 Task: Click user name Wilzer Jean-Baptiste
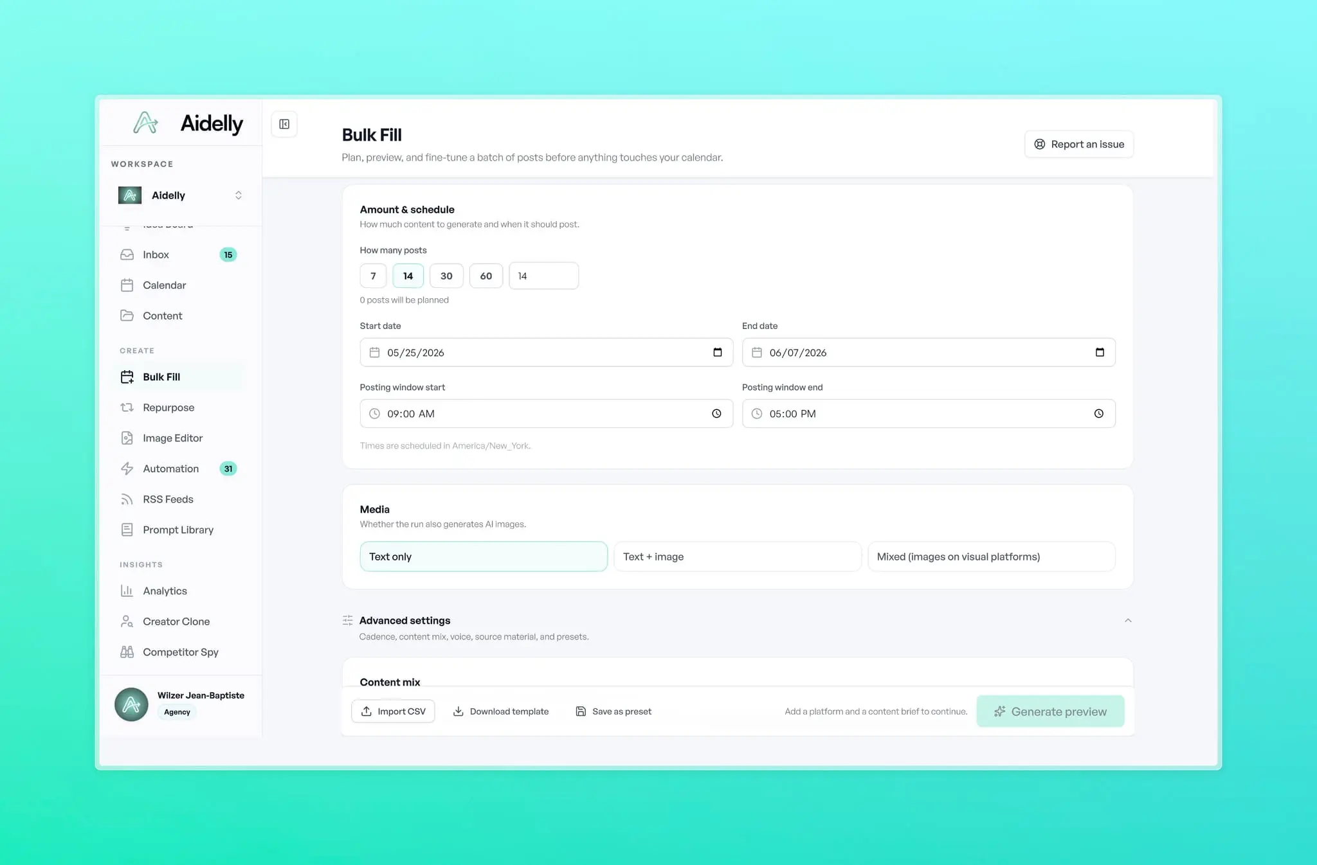[x=201, y=695]
